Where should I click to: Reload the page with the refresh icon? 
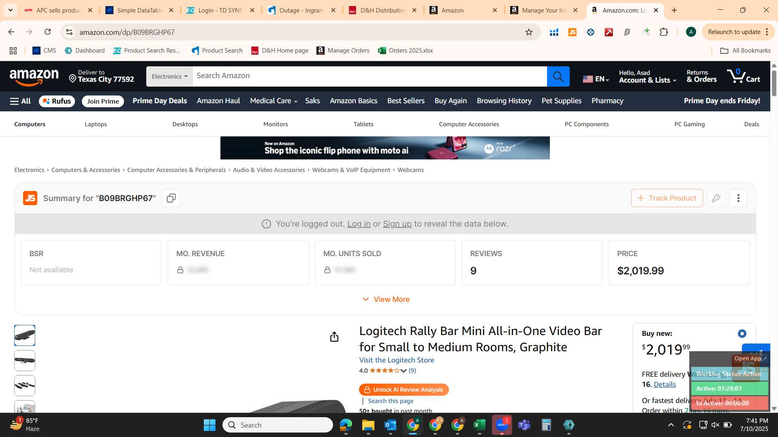(47, 32)
